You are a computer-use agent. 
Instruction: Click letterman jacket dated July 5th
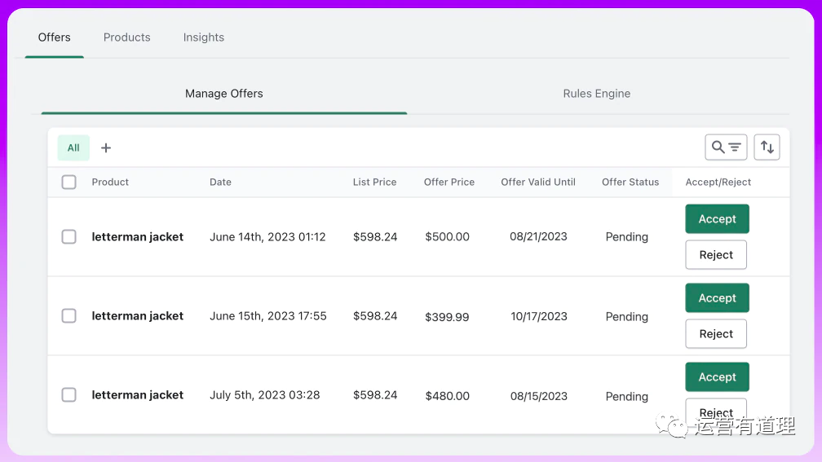point(137,395)
